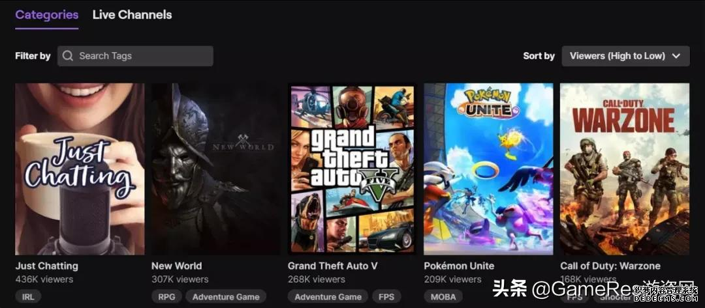
Task: Select the FPS tag under GTA V
Action: click(x=386, y=297)
